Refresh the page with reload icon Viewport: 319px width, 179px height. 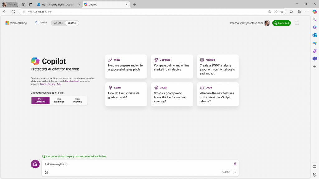tap(13, 12)
